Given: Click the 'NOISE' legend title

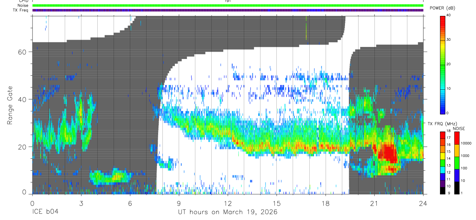Looking at the screenshot, I should click(x=459, y=128).
